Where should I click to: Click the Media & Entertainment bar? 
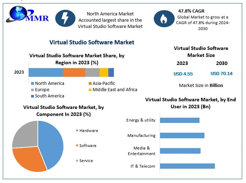pos(180,151)
